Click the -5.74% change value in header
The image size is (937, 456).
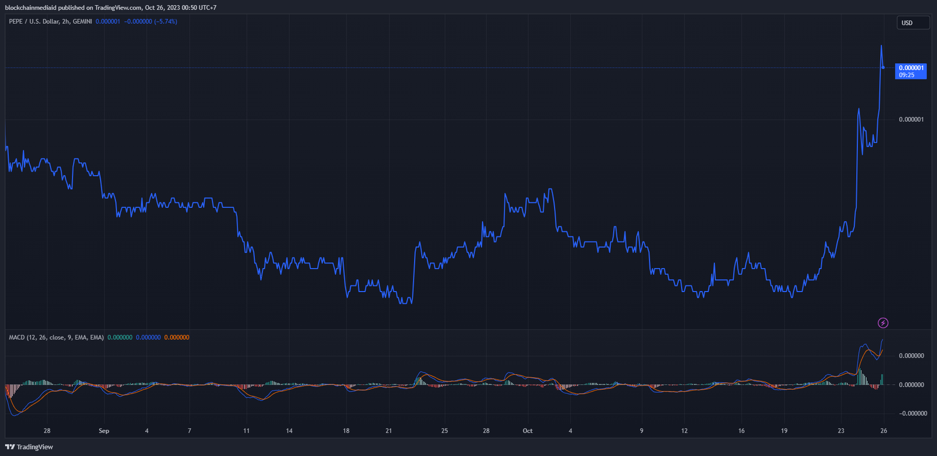pos(166,22)
